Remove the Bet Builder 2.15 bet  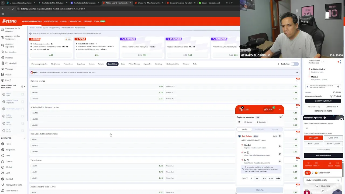tap(280, 136)
